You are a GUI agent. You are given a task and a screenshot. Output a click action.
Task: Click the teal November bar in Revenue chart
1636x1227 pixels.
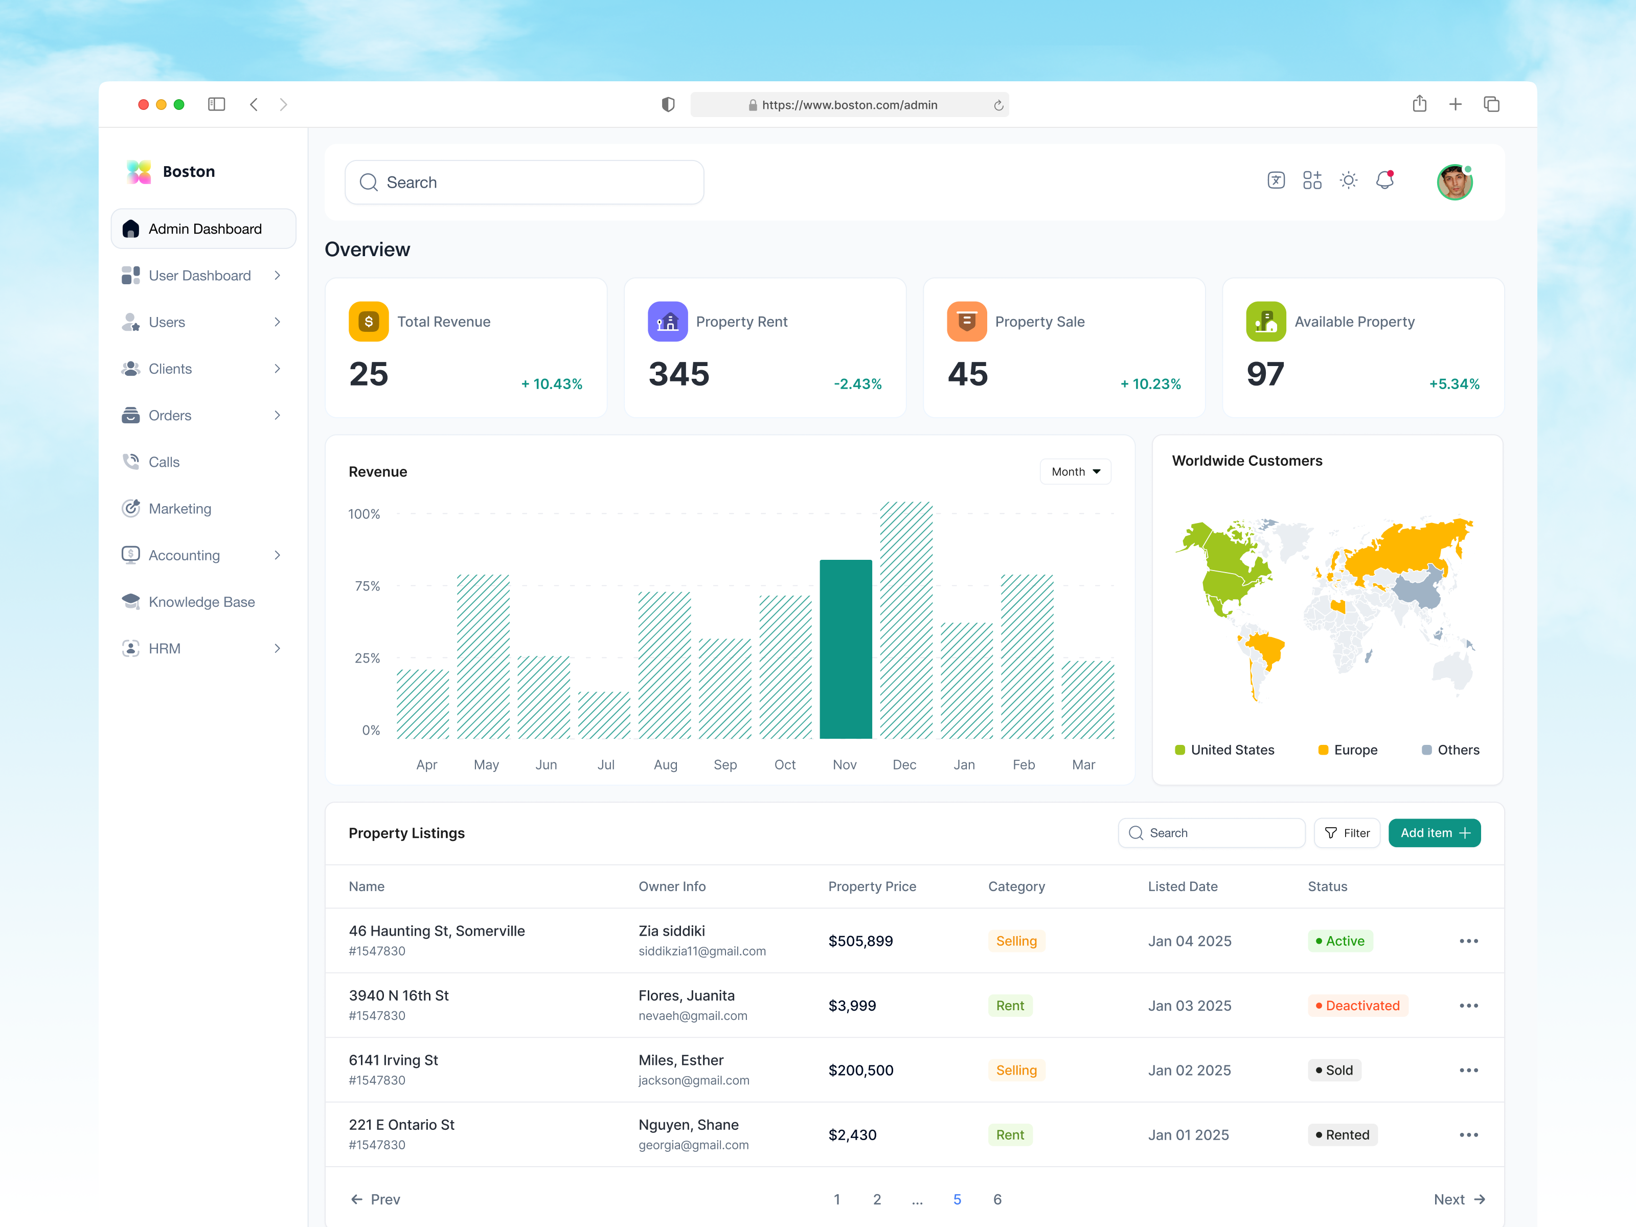pos(846,651)
